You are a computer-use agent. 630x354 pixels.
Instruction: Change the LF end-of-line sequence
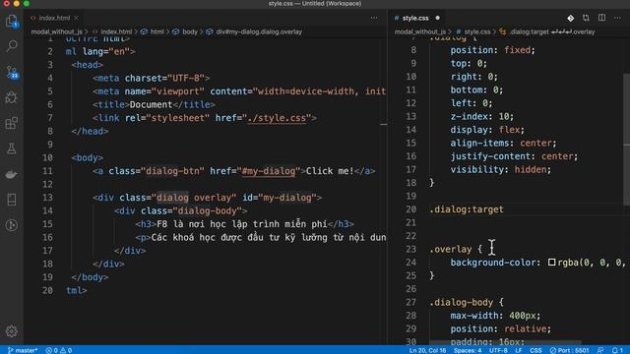pos(519,350)
